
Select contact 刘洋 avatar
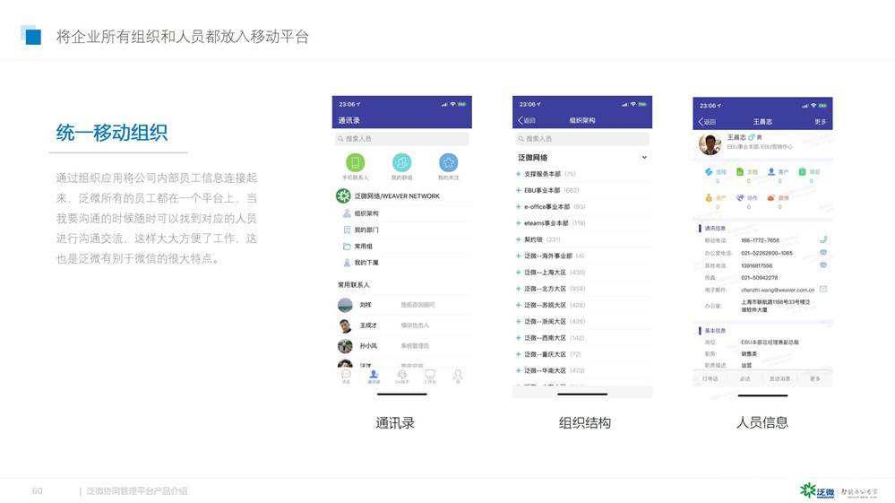[x=345, y=305]
